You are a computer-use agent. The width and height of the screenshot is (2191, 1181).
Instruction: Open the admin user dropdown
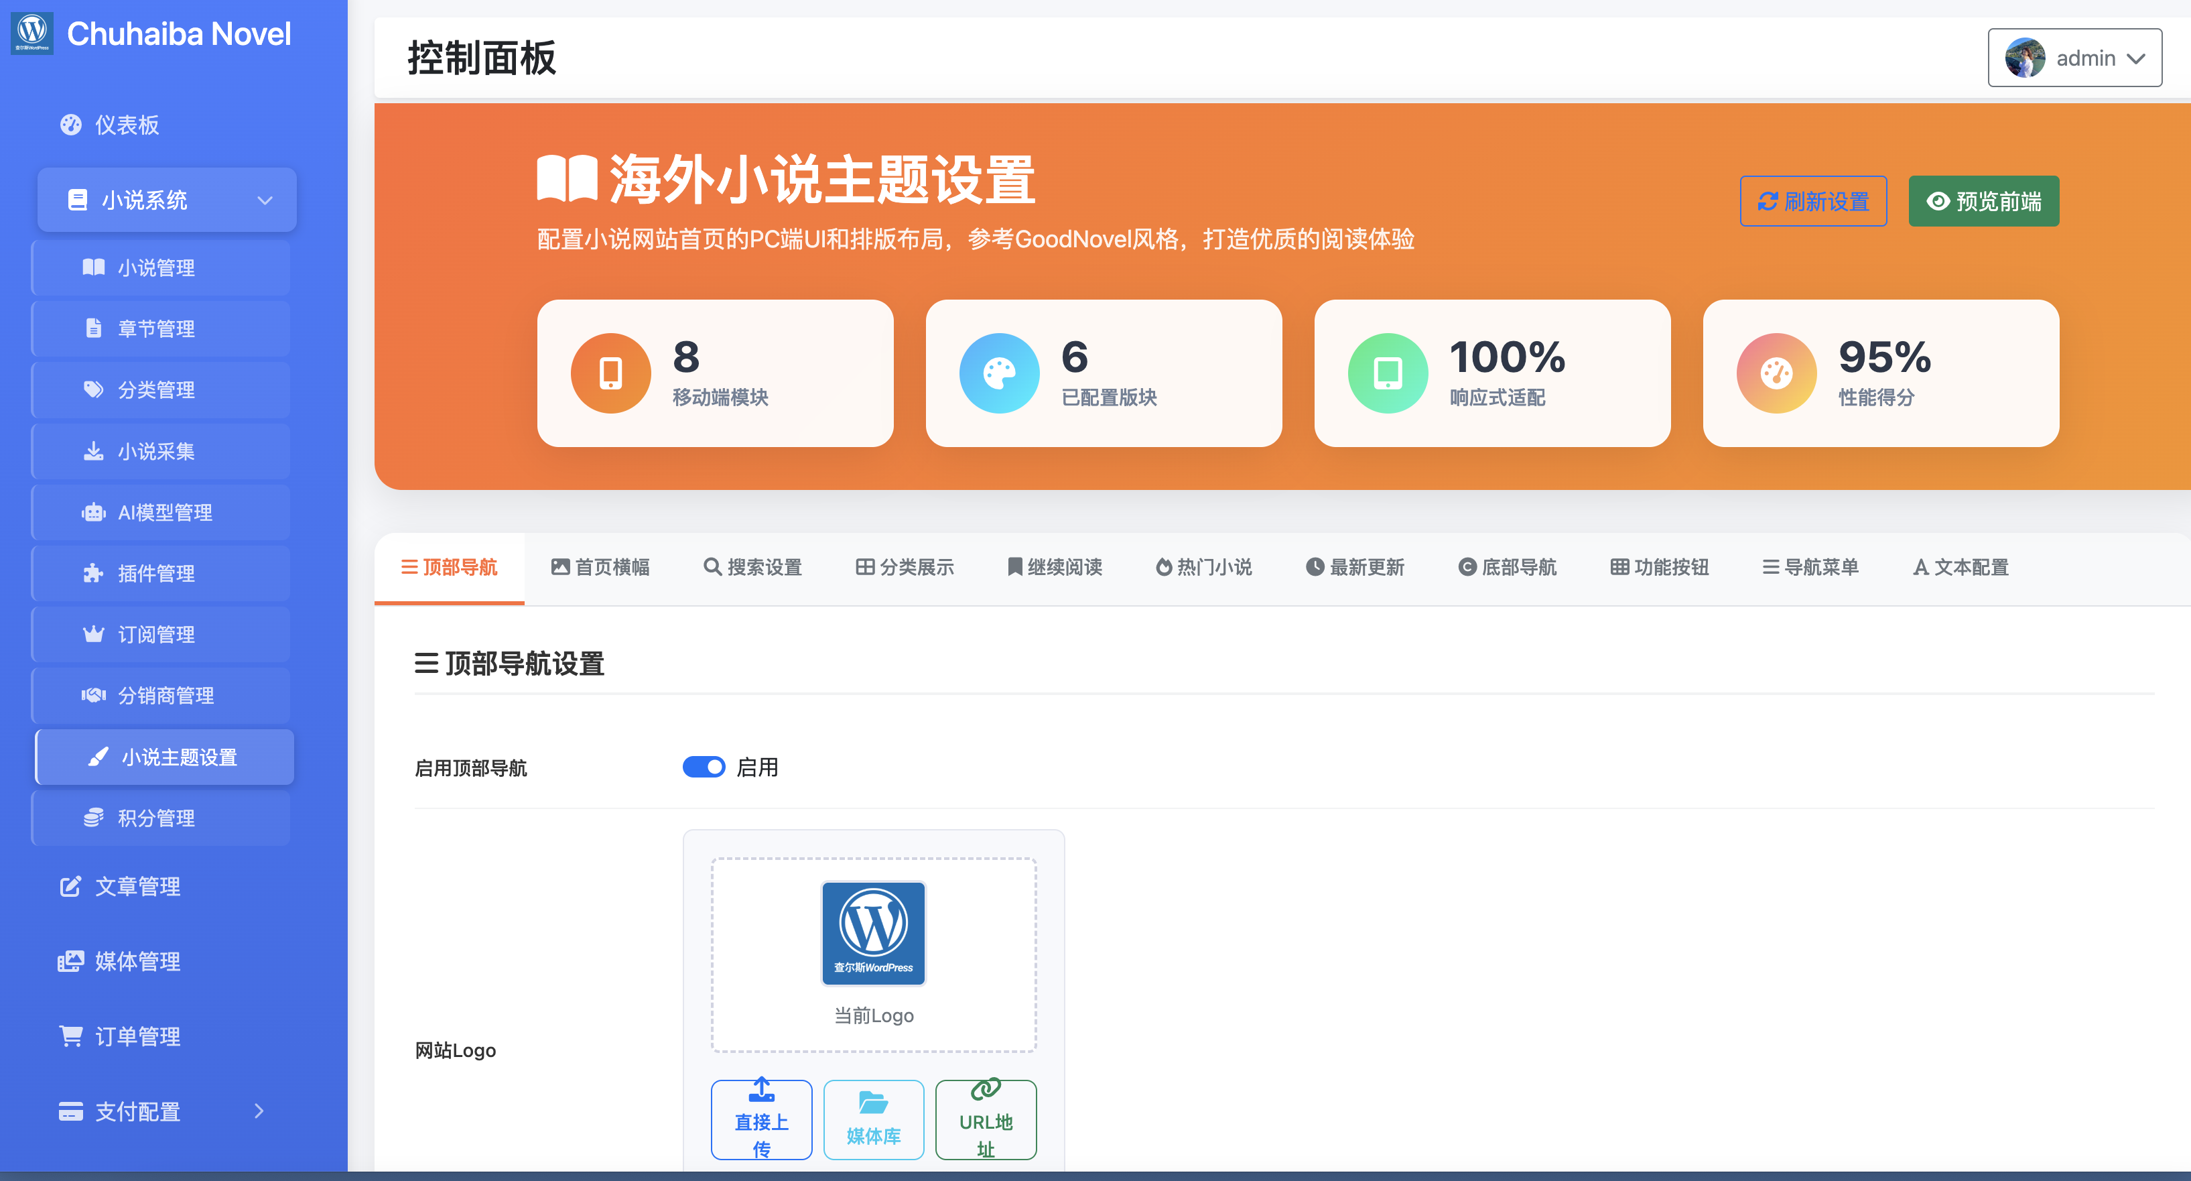tap(2074, 58)
